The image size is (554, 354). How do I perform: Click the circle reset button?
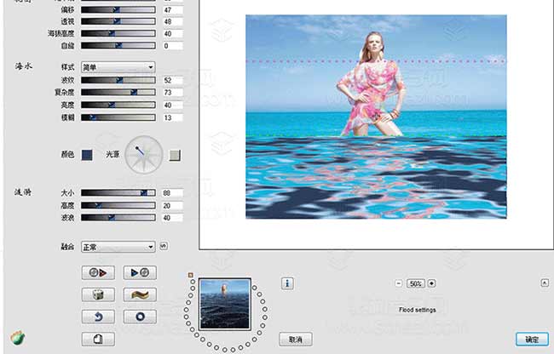pyautogui.click(x=139, y=317)
